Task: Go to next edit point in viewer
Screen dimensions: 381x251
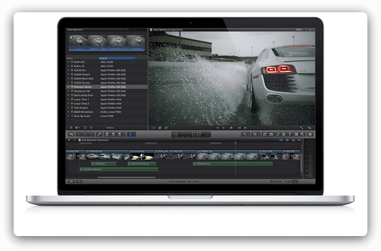Action: click(x=246, y=128)
